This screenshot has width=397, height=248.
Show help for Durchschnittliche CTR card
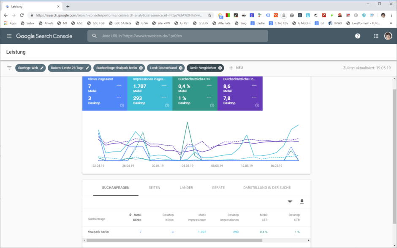click(212, 105)
